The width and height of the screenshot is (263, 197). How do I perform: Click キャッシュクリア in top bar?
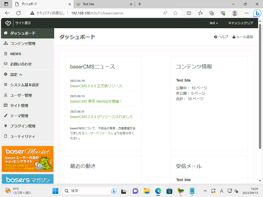pos(240,23)
